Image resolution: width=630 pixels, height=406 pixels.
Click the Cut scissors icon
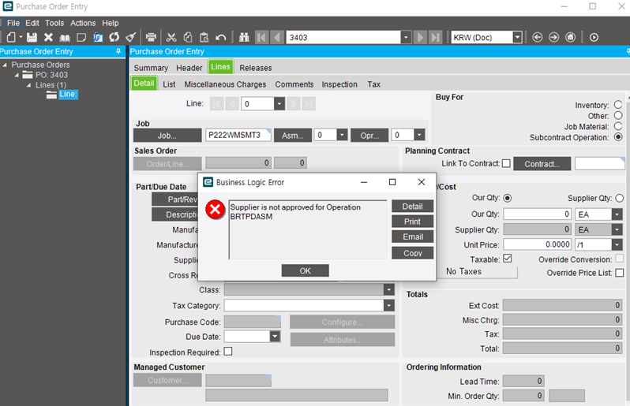pyautogui.click(x=171, y=37)
